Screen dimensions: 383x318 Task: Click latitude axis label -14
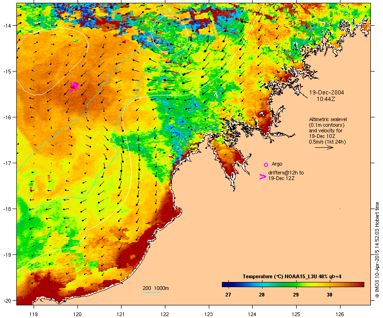click(x=7, y=26)
